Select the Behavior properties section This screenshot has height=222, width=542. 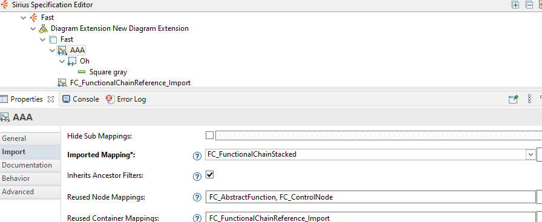16,178
